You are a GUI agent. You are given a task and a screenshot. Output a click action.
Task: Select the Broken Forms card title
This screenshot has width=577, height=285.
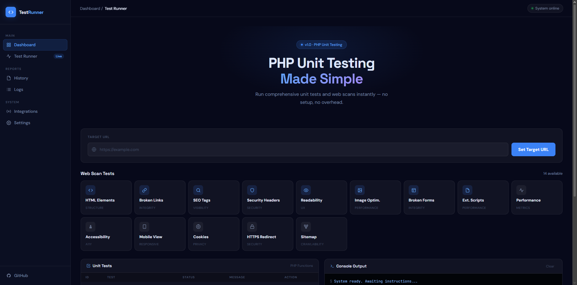(421, 200)
